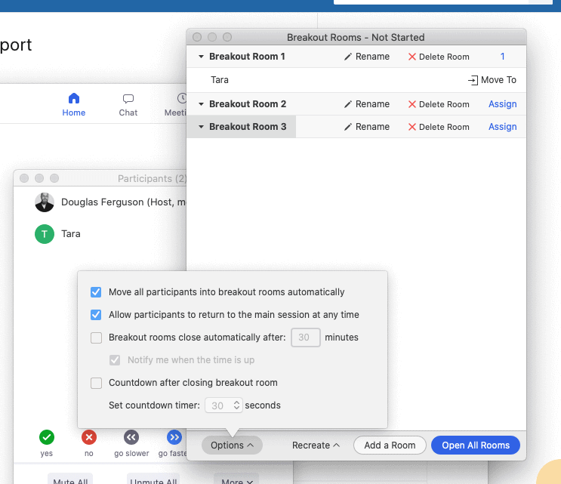Click Add a Room button
This screenshot has width=561, height=484.
[390, 445]
